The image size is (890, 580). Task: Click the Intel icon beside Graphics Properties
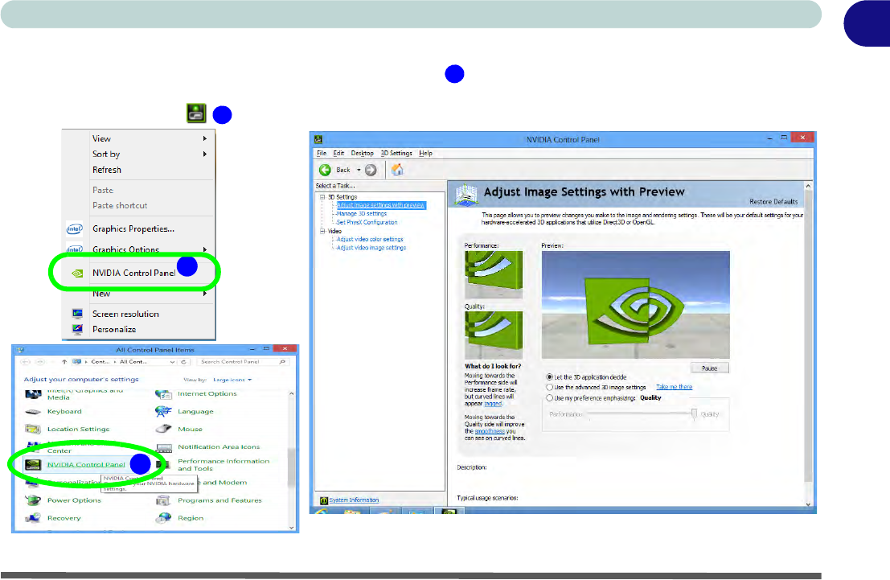74,229
